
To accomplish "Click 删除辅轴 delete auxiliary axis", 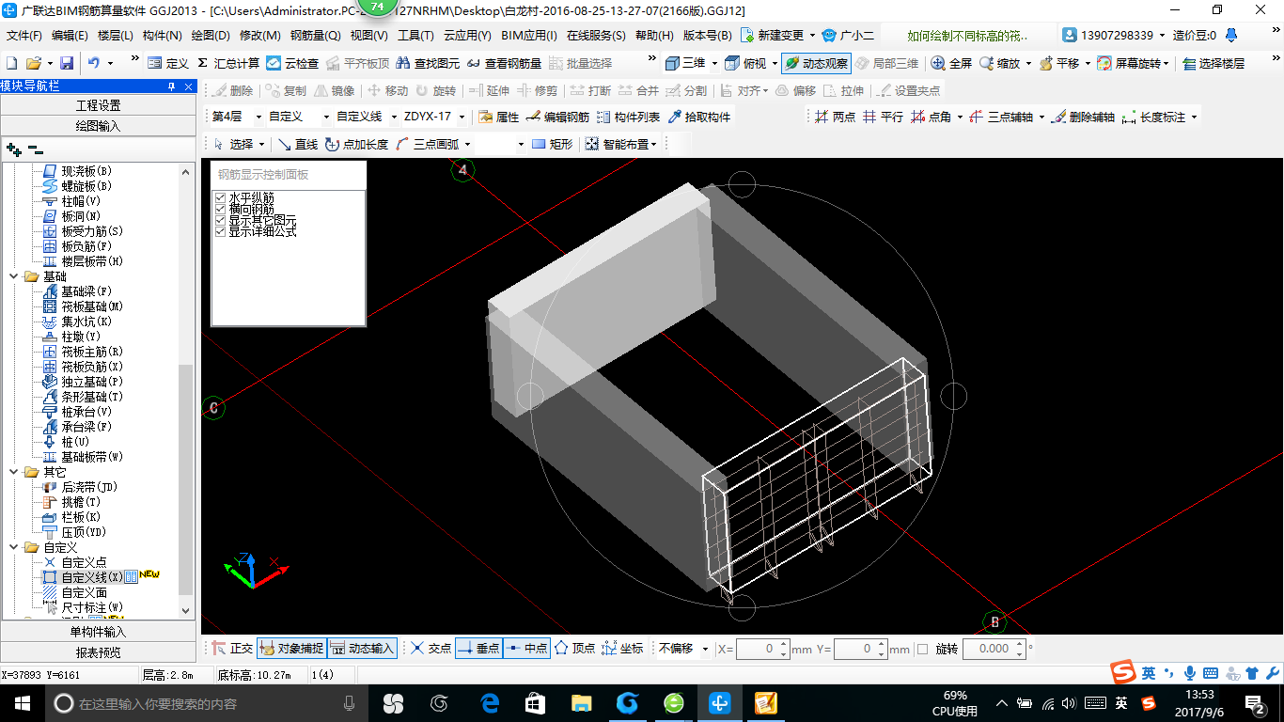I will 1084,117.
